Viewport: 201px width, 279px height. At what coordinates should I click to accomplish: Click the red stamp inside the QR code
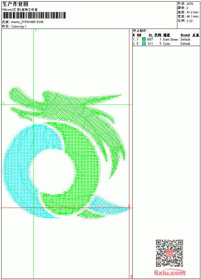point(170,253)
